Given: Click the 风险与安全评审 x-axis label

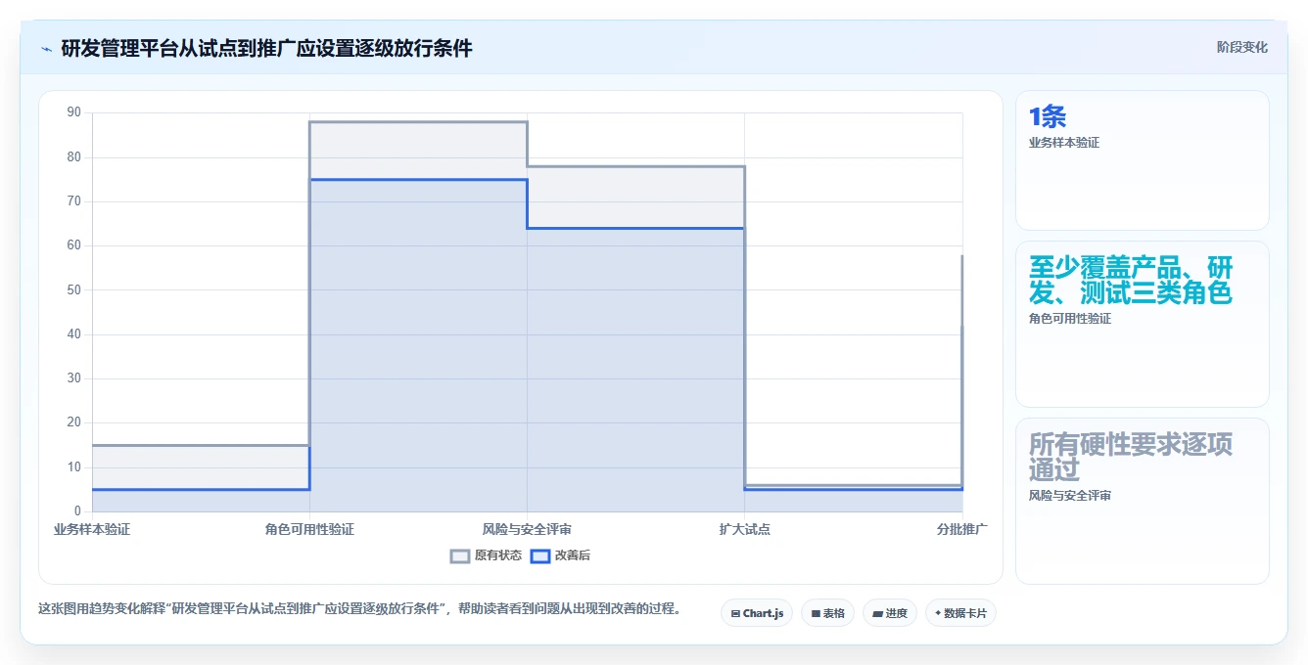Looking at the screenshot, I should pyautogui.click(x=527, y=529).
